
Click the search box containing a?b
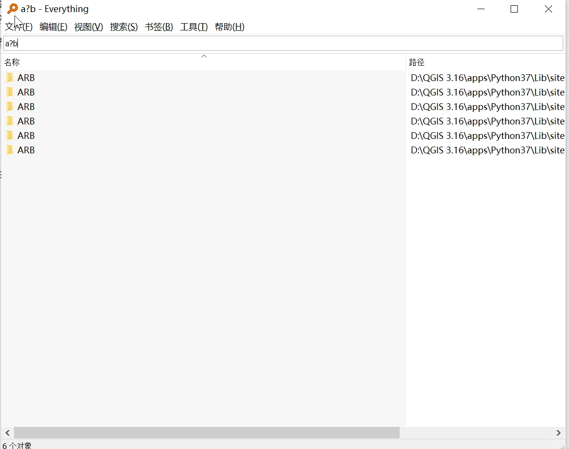(x=283, y=43)
